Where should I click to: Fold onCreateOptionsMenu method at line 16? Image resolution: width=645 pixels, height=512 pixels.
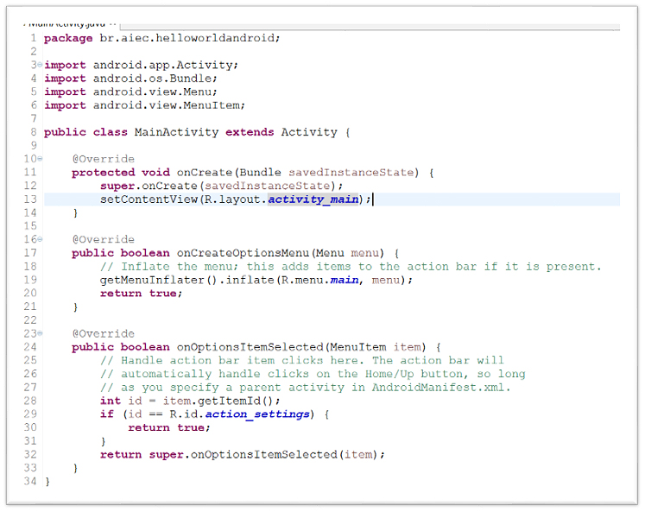(x=40, y=239)
